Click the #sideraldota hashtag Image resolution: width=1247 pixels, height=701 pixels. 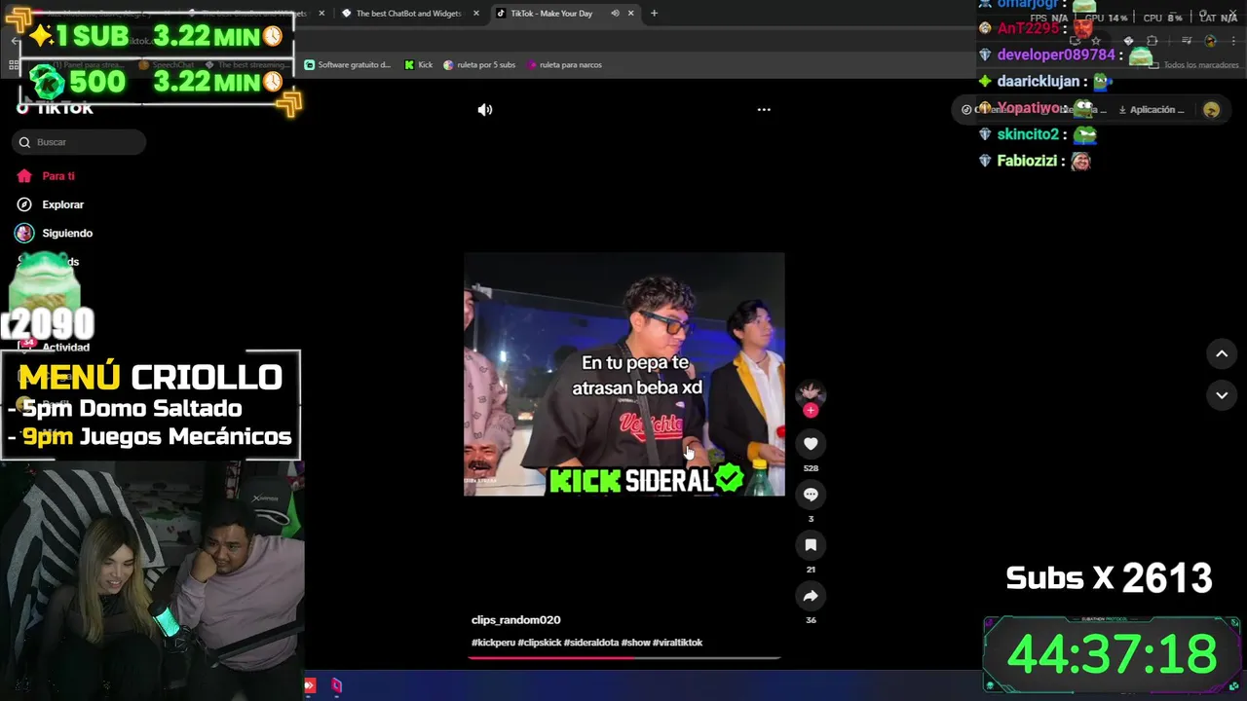click(590, 643)
